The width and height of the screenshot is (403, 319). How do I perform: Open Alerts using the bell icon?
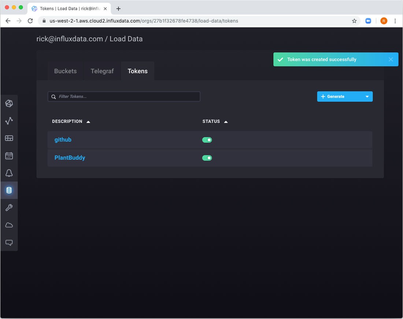tap(9, 173)
